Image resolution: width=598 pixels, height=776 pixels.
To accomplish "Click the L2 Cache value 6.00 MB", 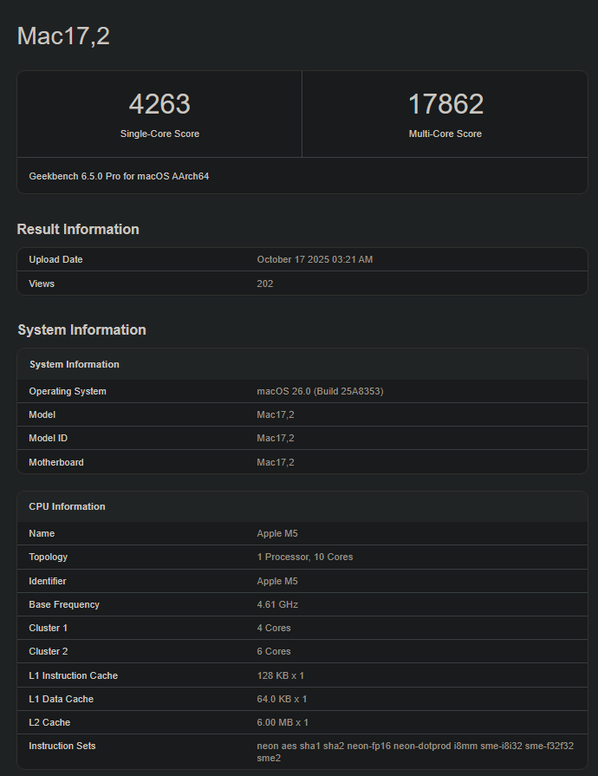I will click(283, 723).
